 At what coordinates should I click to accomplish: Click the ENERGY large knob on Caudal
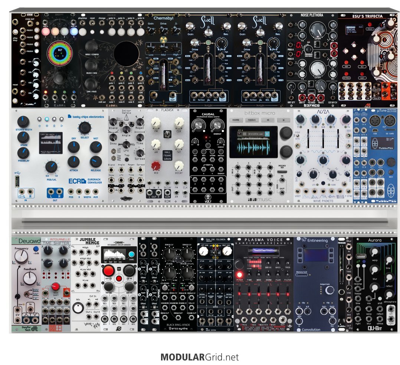pyautogui.click(x=217, y=125)
